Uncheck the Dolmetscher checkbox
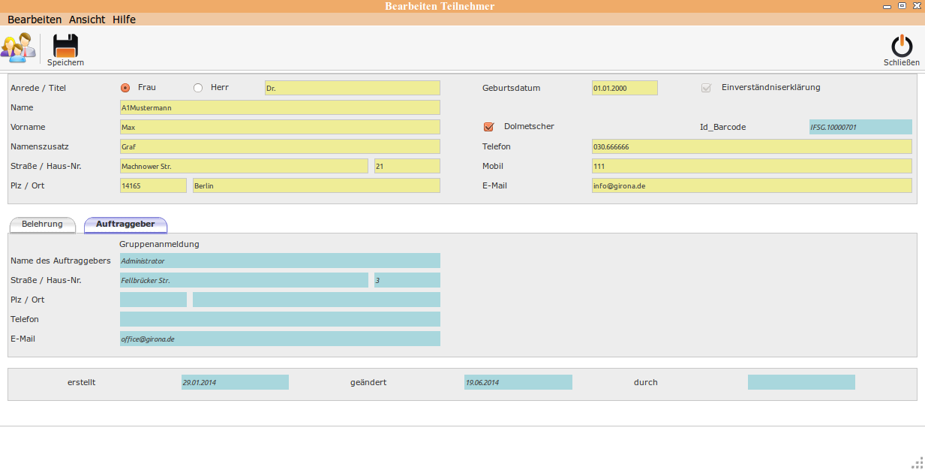The image size is (925, 470). tap(489, 127)
